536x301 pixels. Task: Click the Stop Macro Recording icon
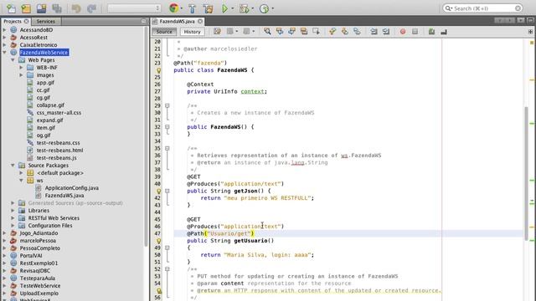415,32
